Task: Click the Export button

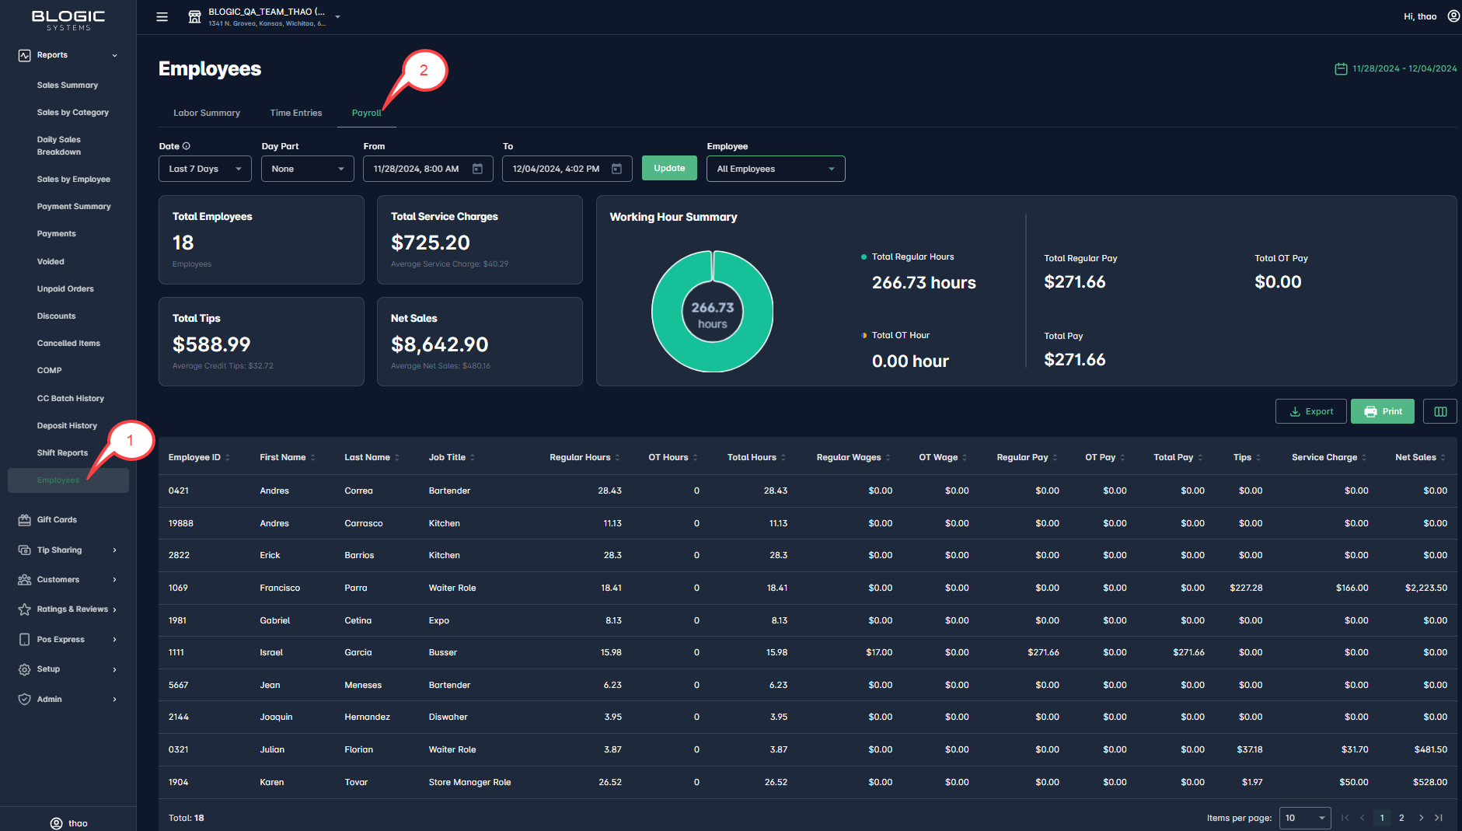Action: coord(1310,411)
